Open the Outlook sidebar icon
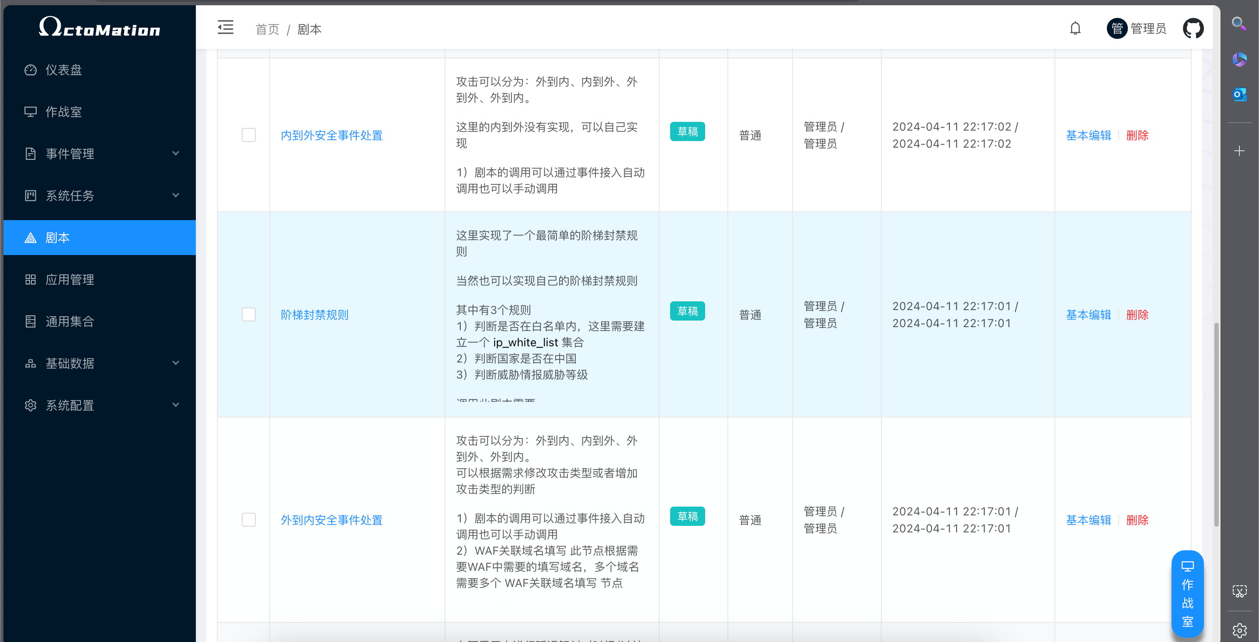Viewport: 1259px width, 642px height. 1239,94
